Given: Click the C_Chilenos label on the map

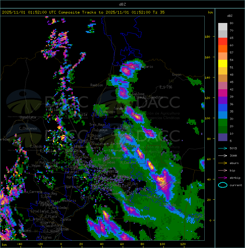Looking at the screenshot, I should click(x=28, y=128).
